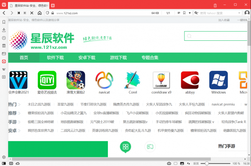This screenshot has width=251, height=166.
Task: Open the 滑雪大冒险2 game icon
Action: [x=76, y=80]
